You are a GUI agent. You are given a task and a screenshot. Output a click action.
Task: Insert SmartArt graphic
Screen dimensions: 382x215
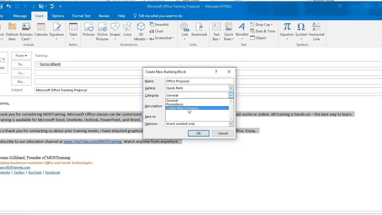pyautogui.click(x=159, y=24)
